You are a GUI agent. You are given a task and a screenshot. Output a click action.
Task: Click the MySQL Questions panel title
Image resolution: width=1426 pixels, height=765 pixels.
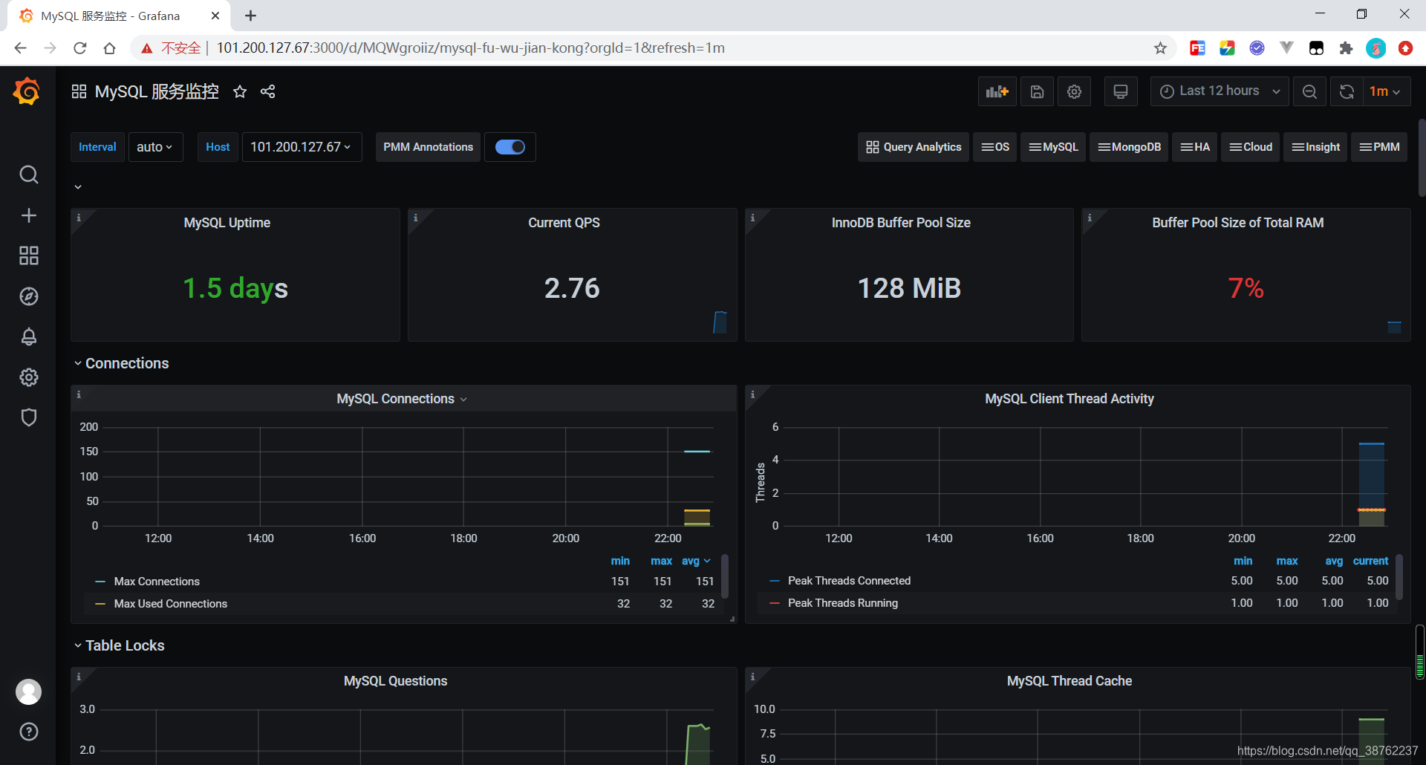coord(395,681)
